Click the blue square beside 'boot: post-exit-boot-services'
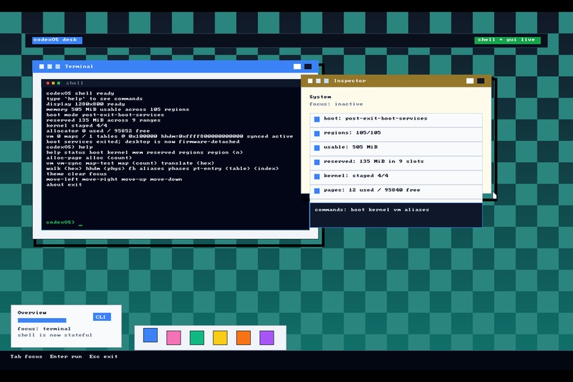The width and height of the screenshot is (573, 382). point(317,120)
